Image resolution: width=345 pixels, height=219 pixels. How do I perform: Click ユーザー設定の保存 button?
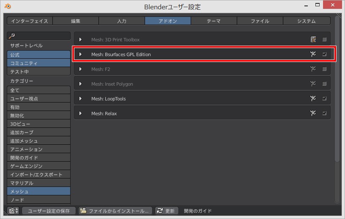(x=49, y=211)
